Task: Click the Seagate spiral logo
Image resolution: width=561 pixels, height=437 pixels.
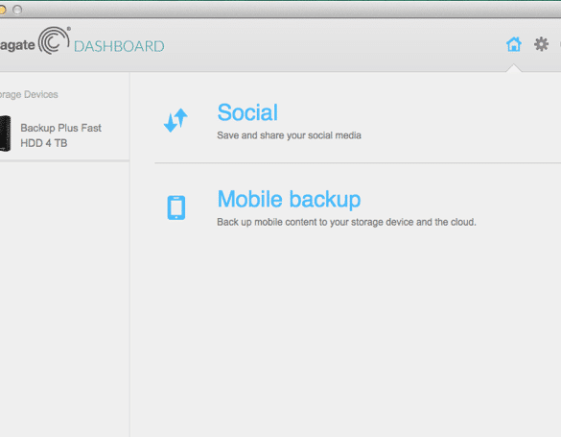Action: (54, 41)
